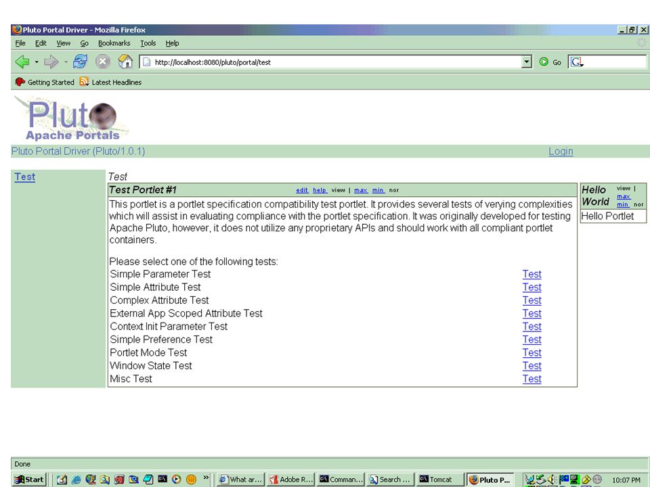Run the Simple Preference Test link
The width and height of the screenshot is (650, 487).
532,340
